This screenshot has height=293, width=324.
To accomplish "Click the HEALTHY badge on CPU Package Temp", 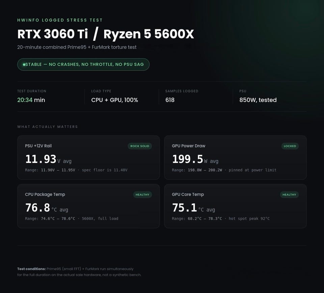I will tap(142, 195).
